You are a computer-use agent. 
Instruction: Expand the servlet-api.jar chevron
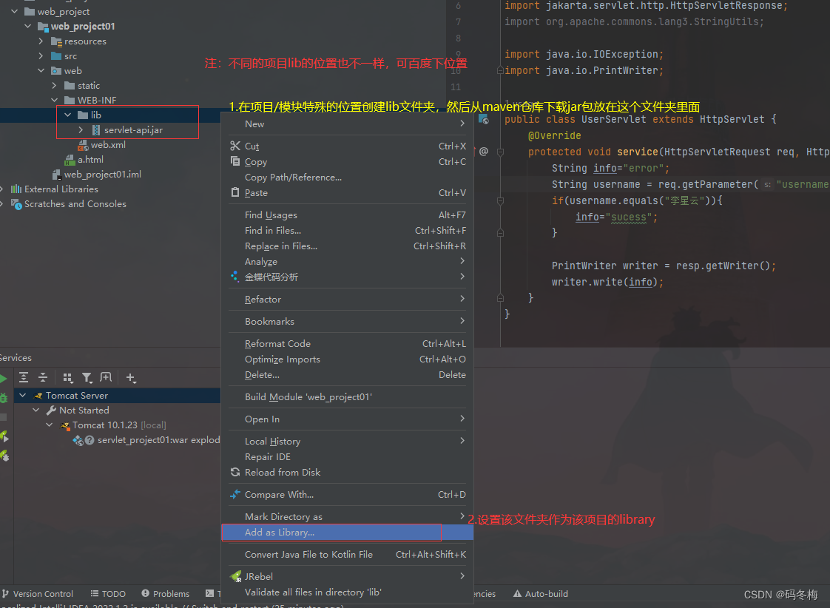[x=81, y=129]
